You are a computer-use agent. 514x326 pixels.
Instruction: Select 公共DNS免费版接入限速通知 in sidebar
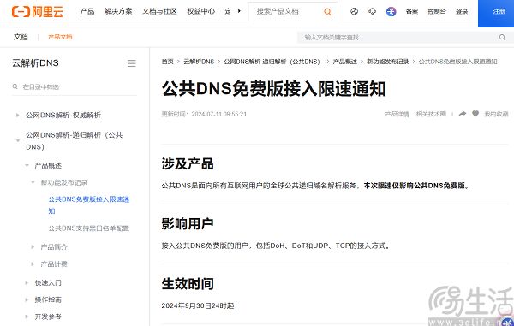89,205
